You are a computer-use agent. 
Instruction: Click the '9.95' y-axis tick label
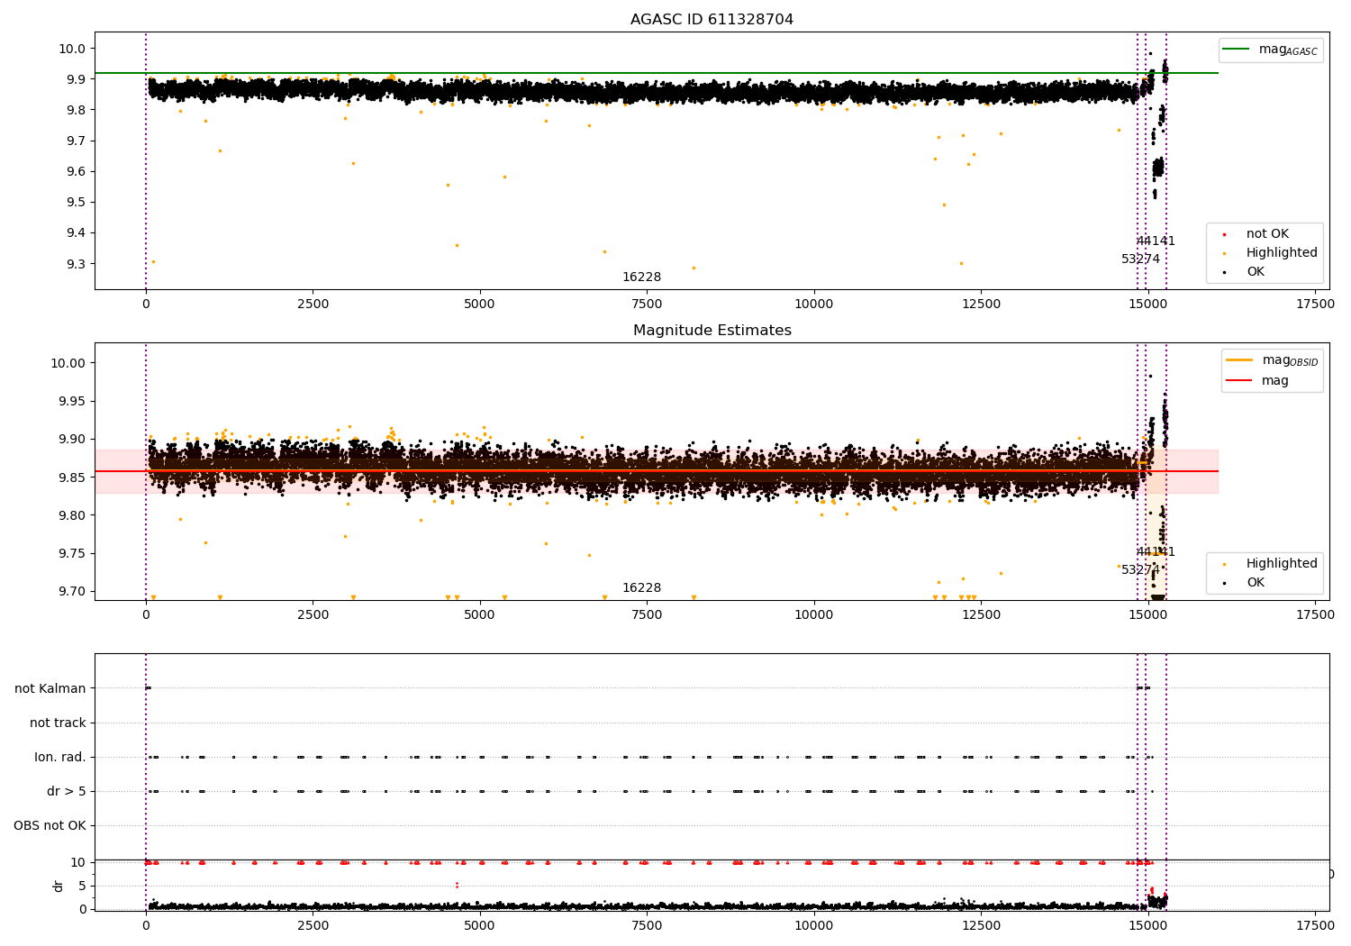(72, 401)
